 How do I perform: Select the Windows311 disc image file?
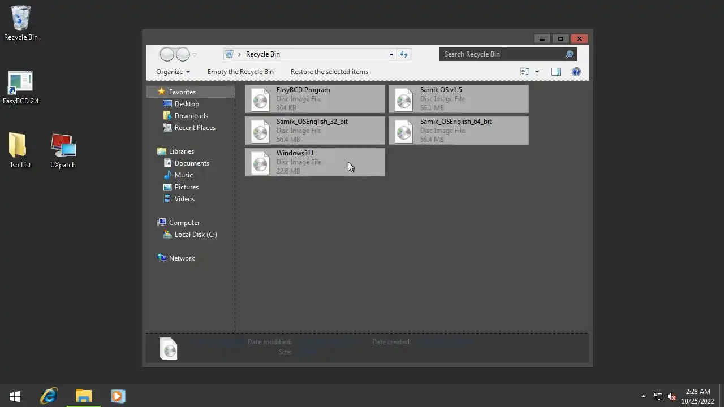pos(315,162)
